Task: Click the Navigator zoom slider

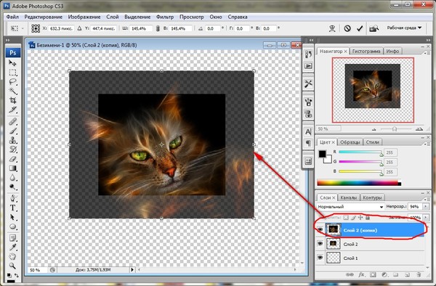Action: point(395,128)
